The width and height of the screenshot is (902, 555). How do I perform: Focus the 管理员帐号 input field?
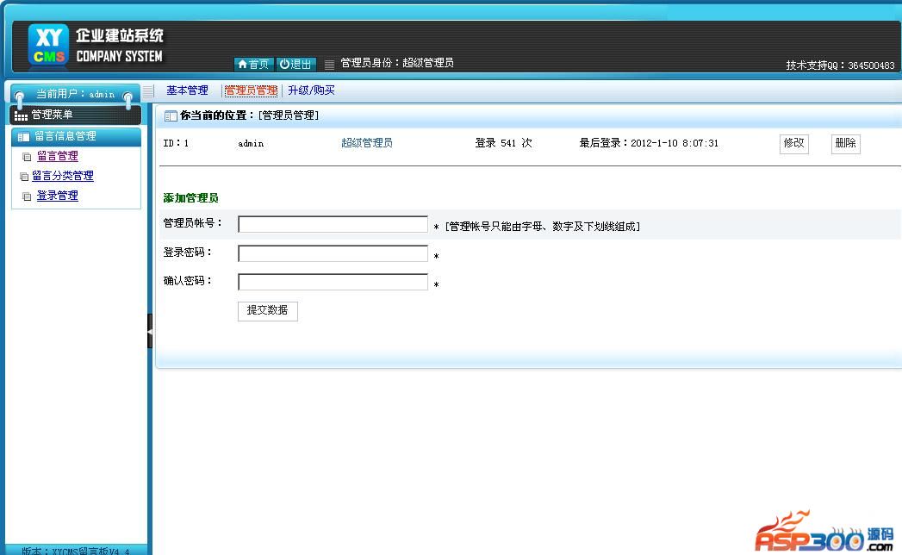[333, 225]
